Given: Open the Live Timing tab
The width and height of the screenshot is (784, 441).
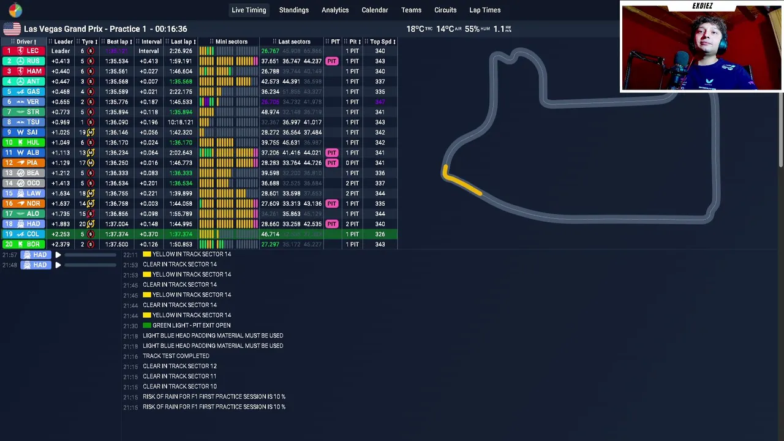Looking at the screenshot, I should [249, 10].
